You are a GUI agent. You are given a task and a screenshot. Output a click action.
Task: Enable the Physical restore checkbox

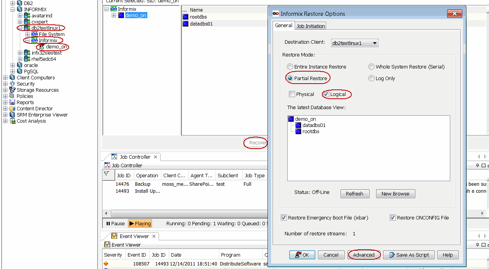[292, 94]
